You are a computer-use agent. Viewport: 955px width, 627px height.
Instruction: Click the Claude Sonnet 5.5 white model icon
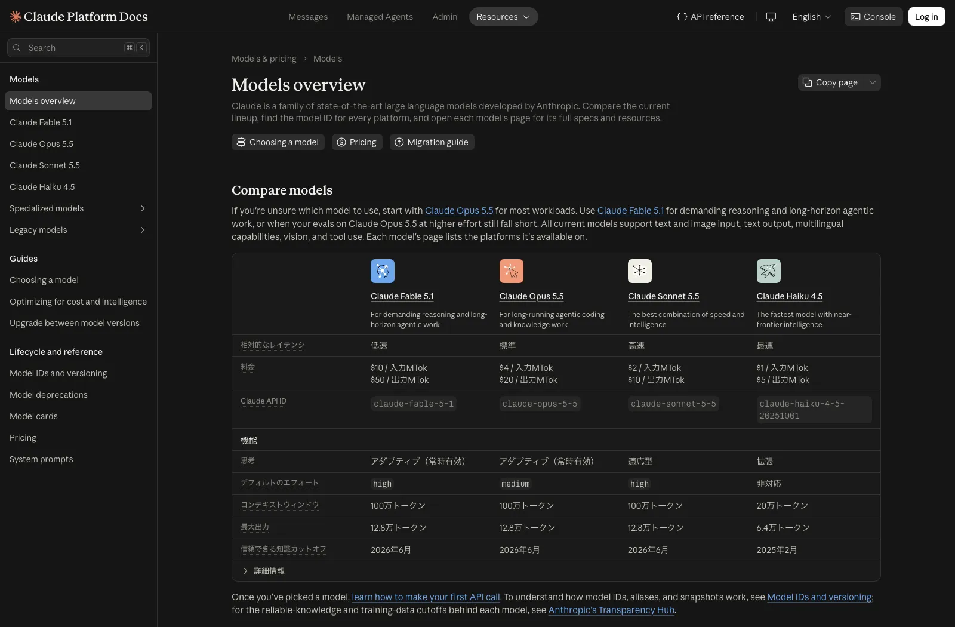(639, 271)
